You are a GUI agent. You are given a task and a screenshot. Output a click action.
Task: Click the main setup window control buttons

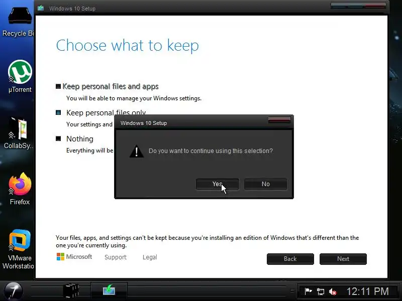click(x=358, y=5)
